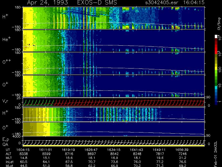Click inside the He+ spectrogram panel
The height and width of the screenshot is (167, 222).
(x=113, y=41)
